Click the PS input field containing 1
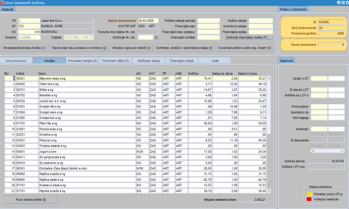Viewport: 349px width, 209px height. [x=29, y=20]
